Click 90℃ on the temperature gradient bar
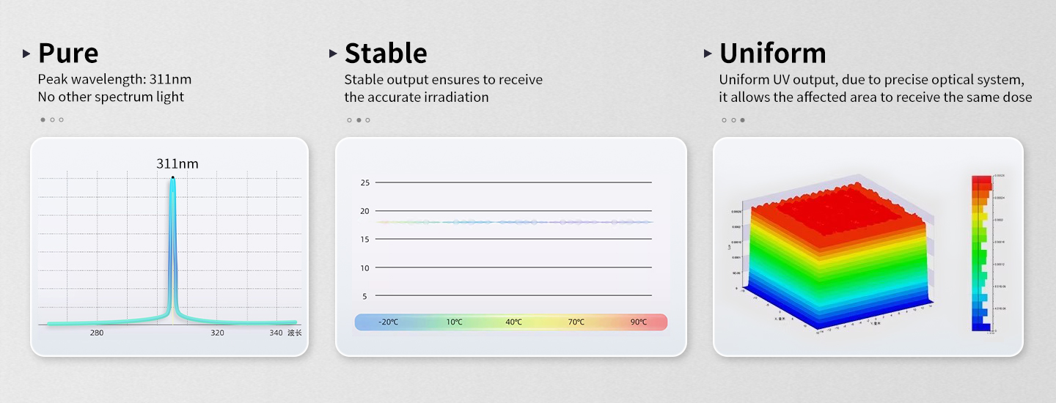Image resolution: width=1056 pixels, height=403 pixels. tap(639, 322)
